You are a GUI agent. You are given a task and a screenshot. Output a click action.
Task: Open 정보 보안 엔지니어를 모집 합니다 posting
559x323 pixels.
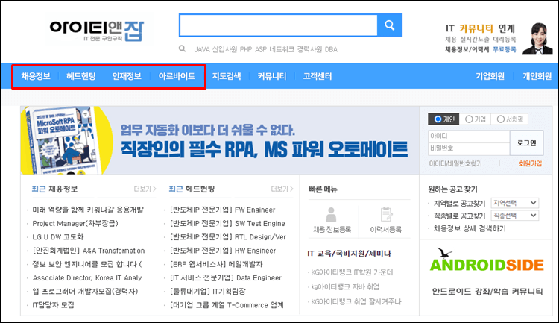point(87,264)
